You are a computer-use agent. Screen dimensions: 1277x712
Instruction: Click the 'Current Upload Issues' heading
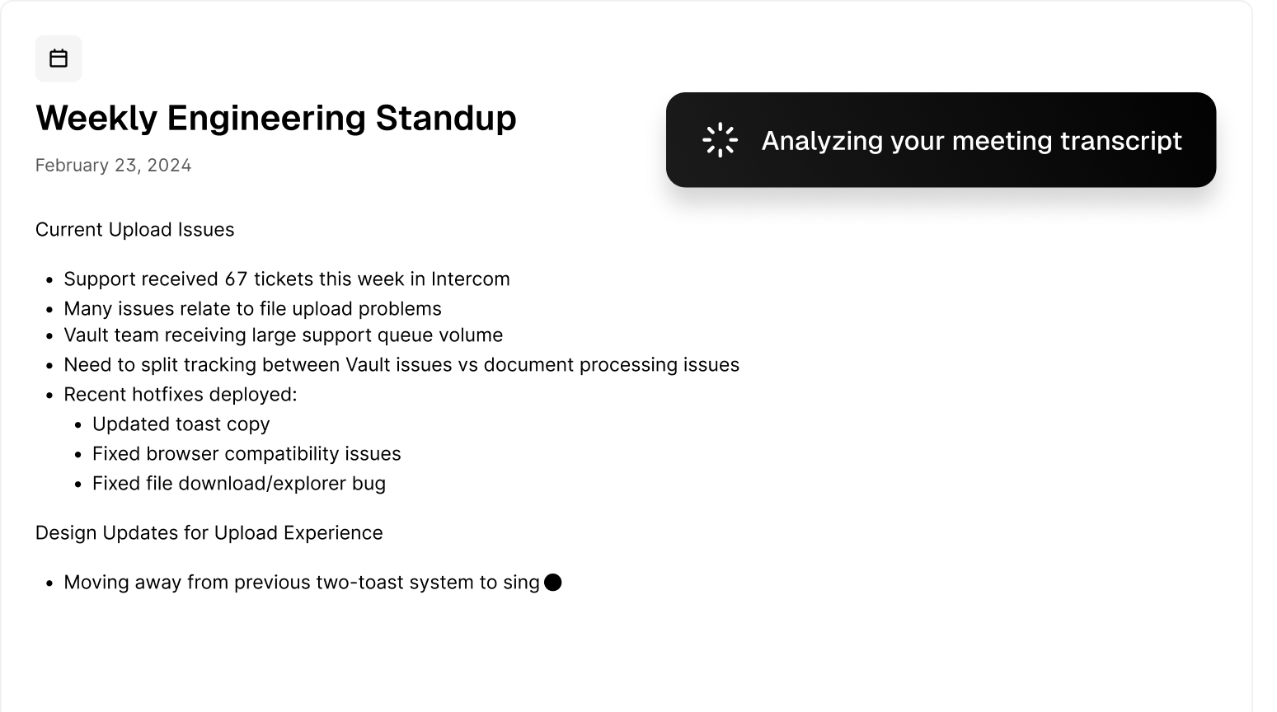pos(134,230)
